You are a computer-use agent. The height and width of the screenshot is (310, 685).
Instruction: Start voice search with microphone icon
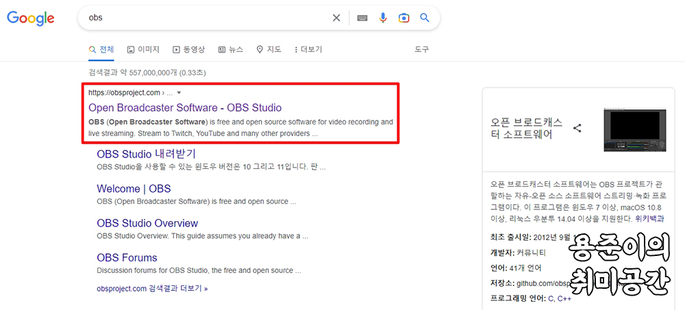383,18
